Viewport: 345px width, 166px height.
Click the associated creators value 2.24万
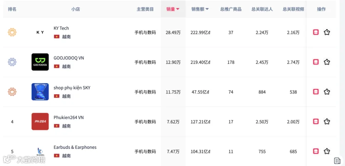click(262, 33)
